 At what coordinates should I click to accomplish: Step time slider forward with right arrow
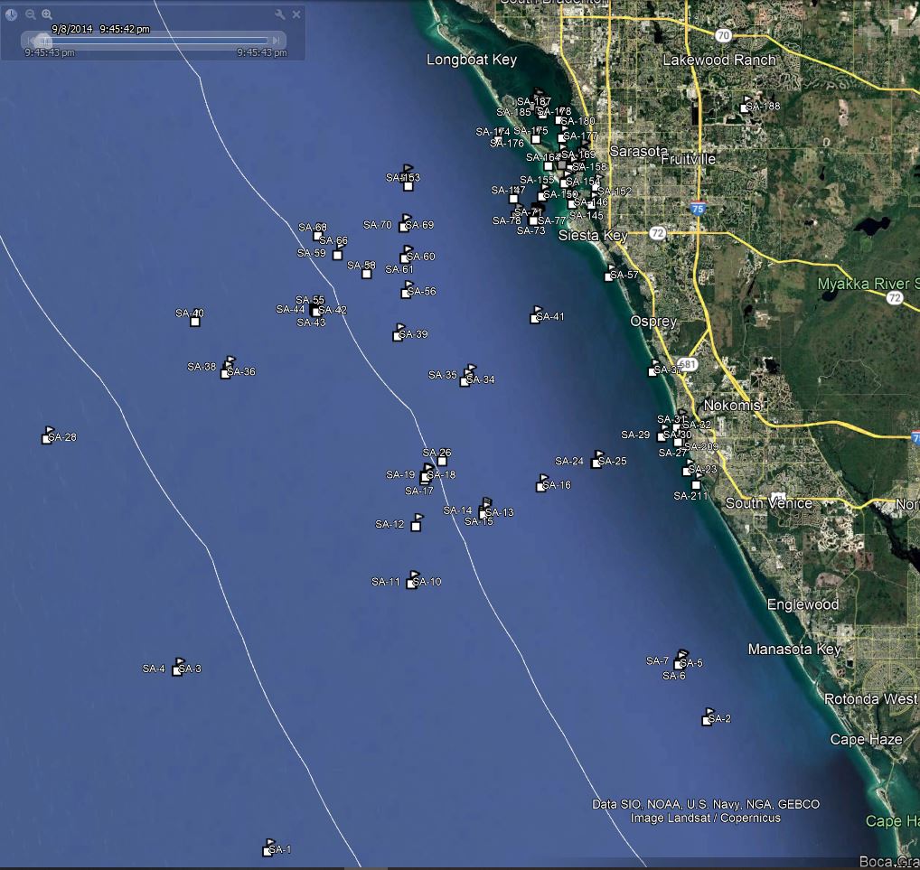coord(276,40)
